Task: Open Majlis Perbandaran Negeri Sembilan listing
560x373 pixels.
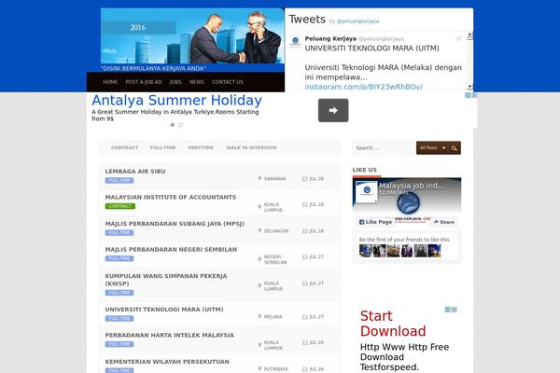Action: 171,250
